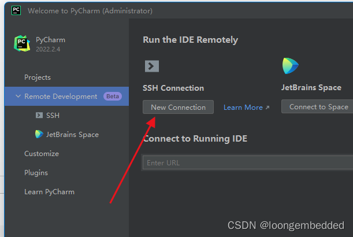Click the SSH terminal icon in sidebar
Viewport: 353px width, 237px height.
pyautogui.click(x=39, y=115)
